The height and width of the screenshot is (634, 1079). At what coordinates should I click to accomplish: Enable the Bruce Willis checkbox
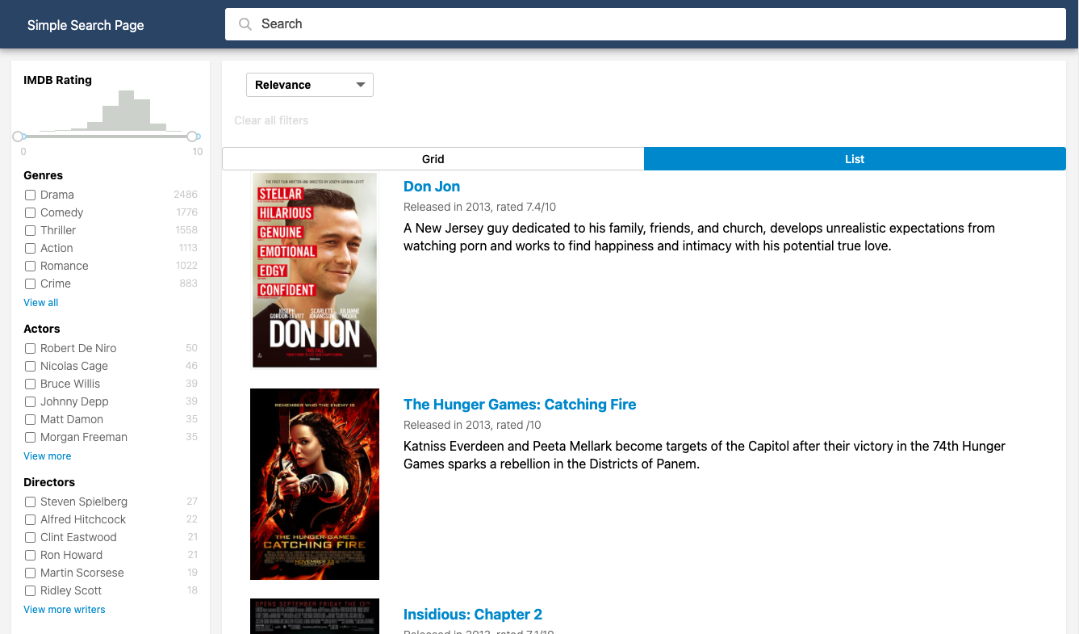(x=30, y=384)
